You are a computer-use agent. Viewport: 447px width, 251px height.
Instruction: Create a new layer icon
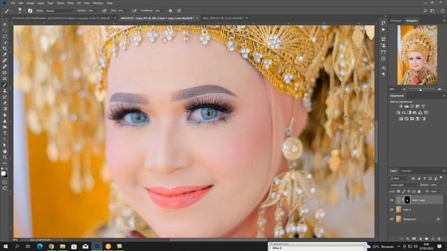pyautogui.click(x=433, y=238)
